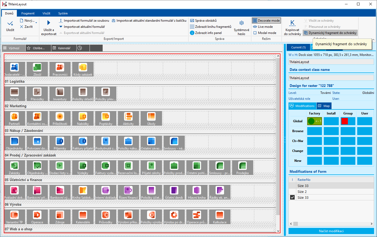Open the Inventury tile
The image size is (377, 237).
60,94
